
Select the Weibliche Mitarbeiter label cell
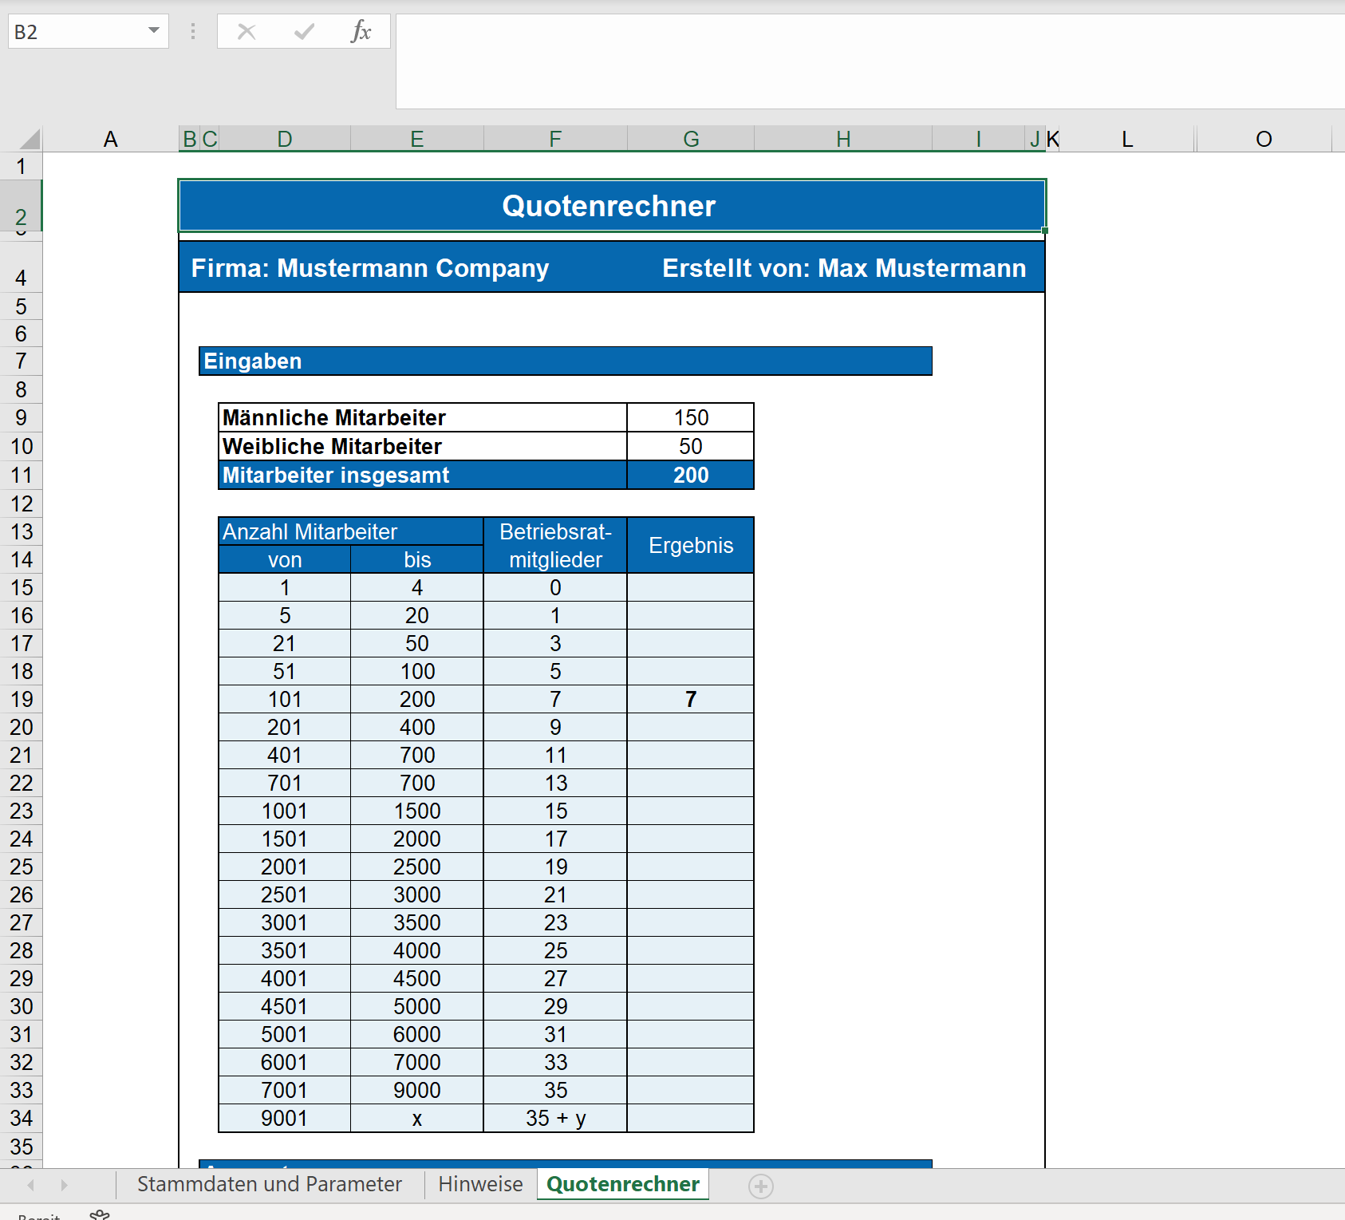tap(423, 447)
